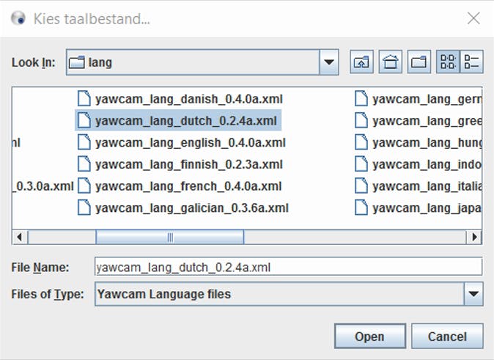Select yawcam_lang_galician_0.3.6a.xml file

pyautogui.click(x=191, y=207)
